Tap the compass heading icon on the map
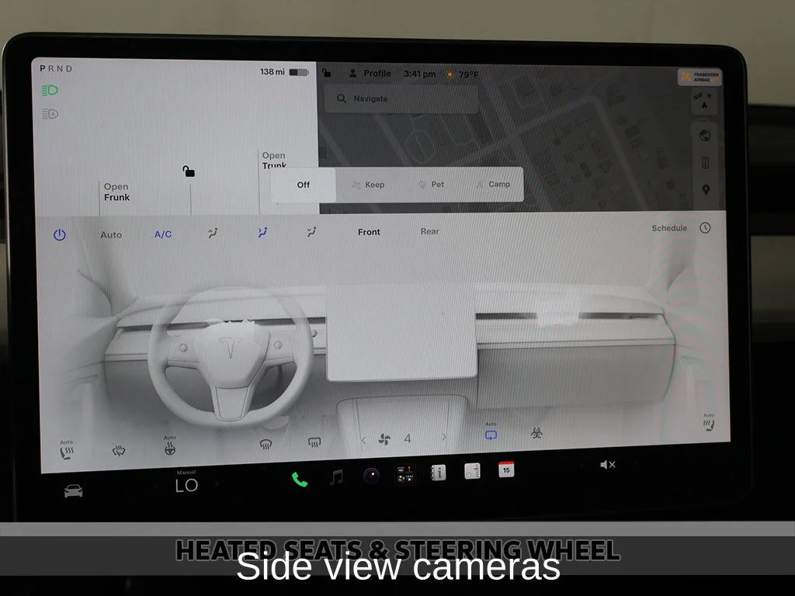Screen dimensions: 795x596 point(703,101)
